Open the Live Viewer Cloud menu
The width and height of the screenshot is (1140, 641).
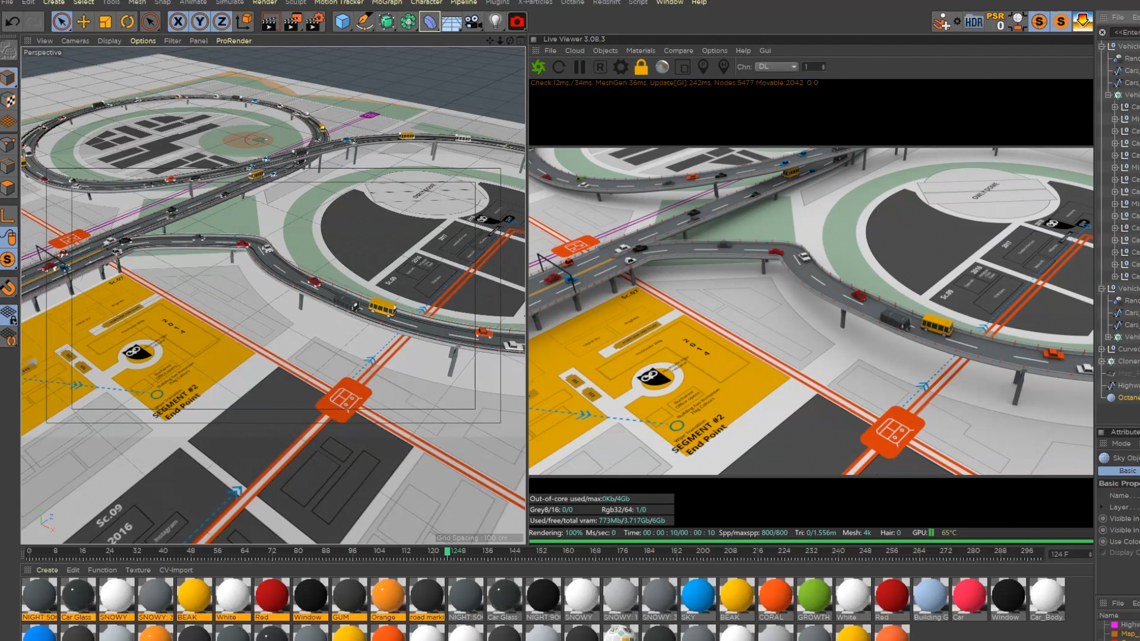[574, 51]
